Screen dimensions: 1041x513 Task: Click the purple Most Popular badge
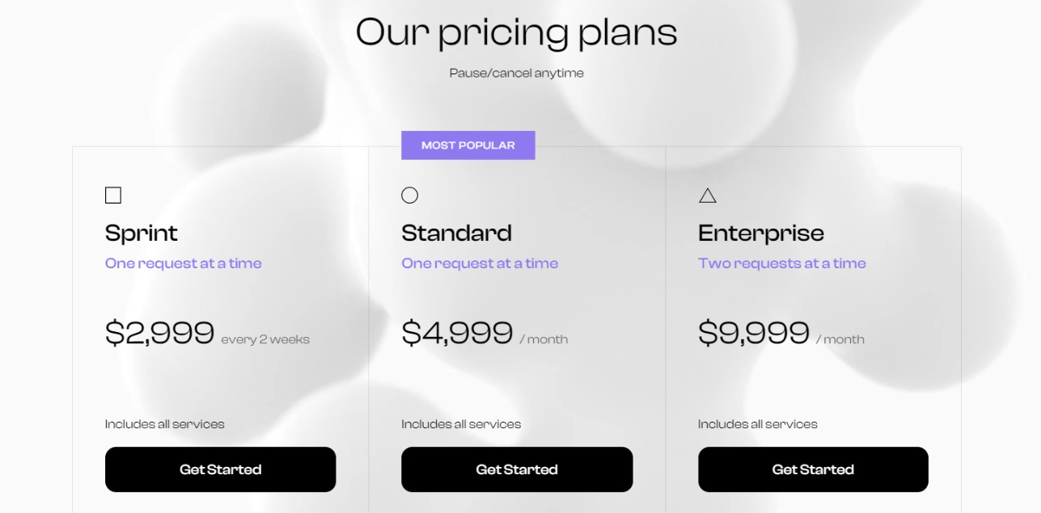point(468,145)
